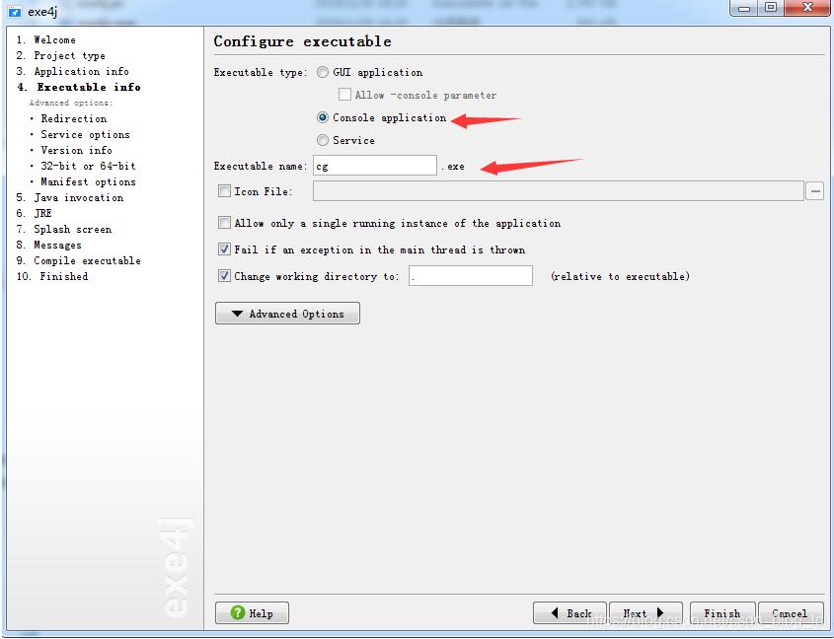Select Service executable type radio button

click(x=323, y=140)
